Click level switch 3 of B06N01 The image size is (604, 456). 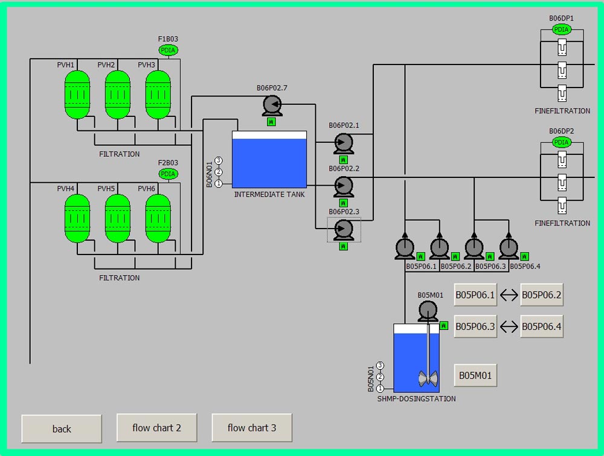click(x=219, y=160)
